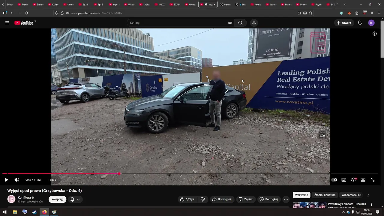The width and height of the screenshot is (384, 216).
Task: Click the magnifier search button
Action: [240, 23]
